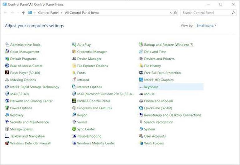This screenshot has width=240, height=165.
Task: Open the Work Folders icon
Action: [x=141, y=143]
